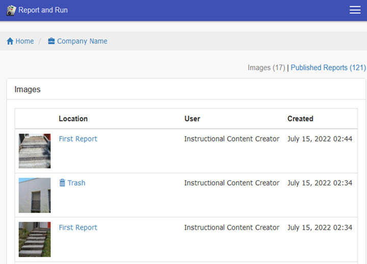Click the trash can icon
This screenshot has height=264, width=367.
(x=62, y=183)
